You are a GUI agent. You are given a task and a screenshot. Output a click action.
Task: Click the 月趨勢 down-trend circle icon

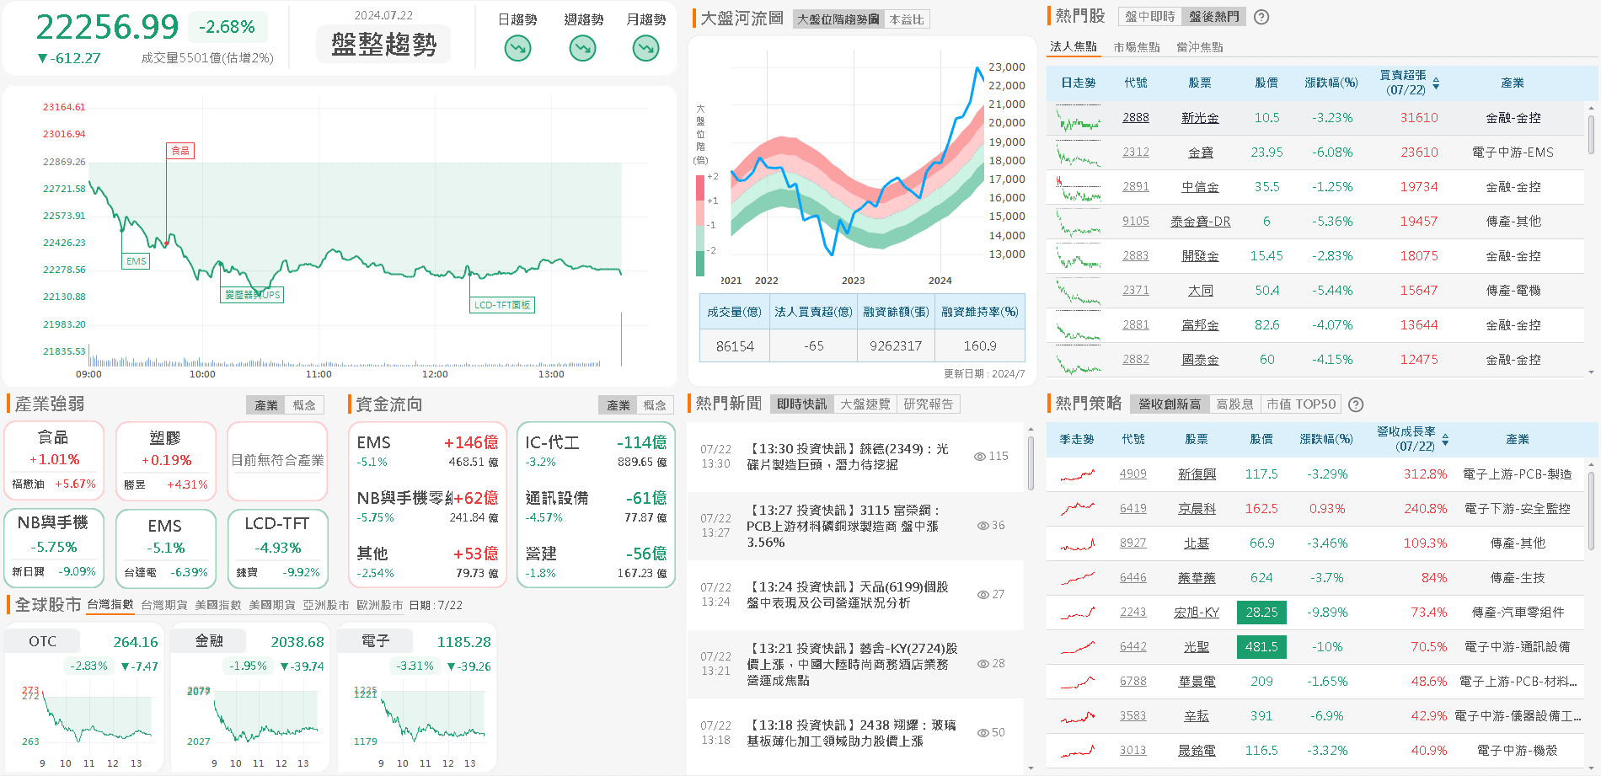pos(646,49)
